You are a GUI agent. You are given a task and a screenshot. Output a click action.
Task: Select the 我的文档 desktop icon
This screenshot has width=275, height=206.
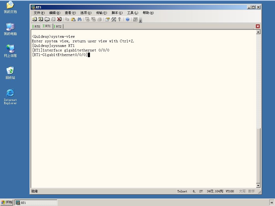10,7
